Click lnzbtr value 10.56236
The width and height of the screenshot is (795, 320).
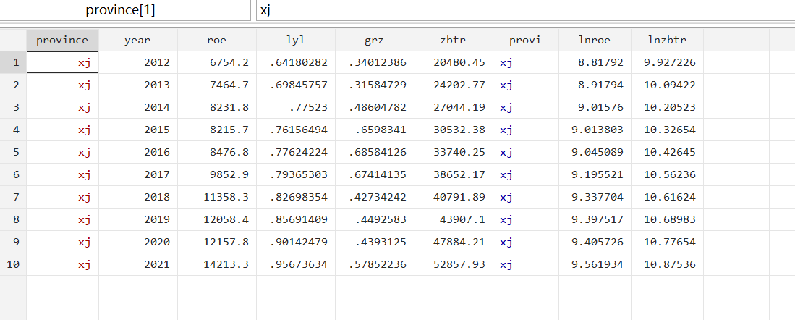(667, 174)
